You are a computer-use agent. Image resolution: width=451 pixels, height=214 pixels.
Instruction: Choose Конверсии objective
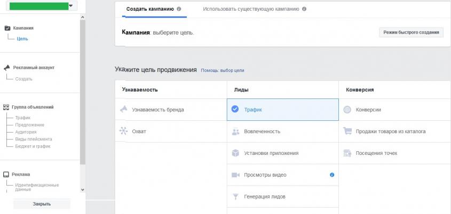coord(395,110)
